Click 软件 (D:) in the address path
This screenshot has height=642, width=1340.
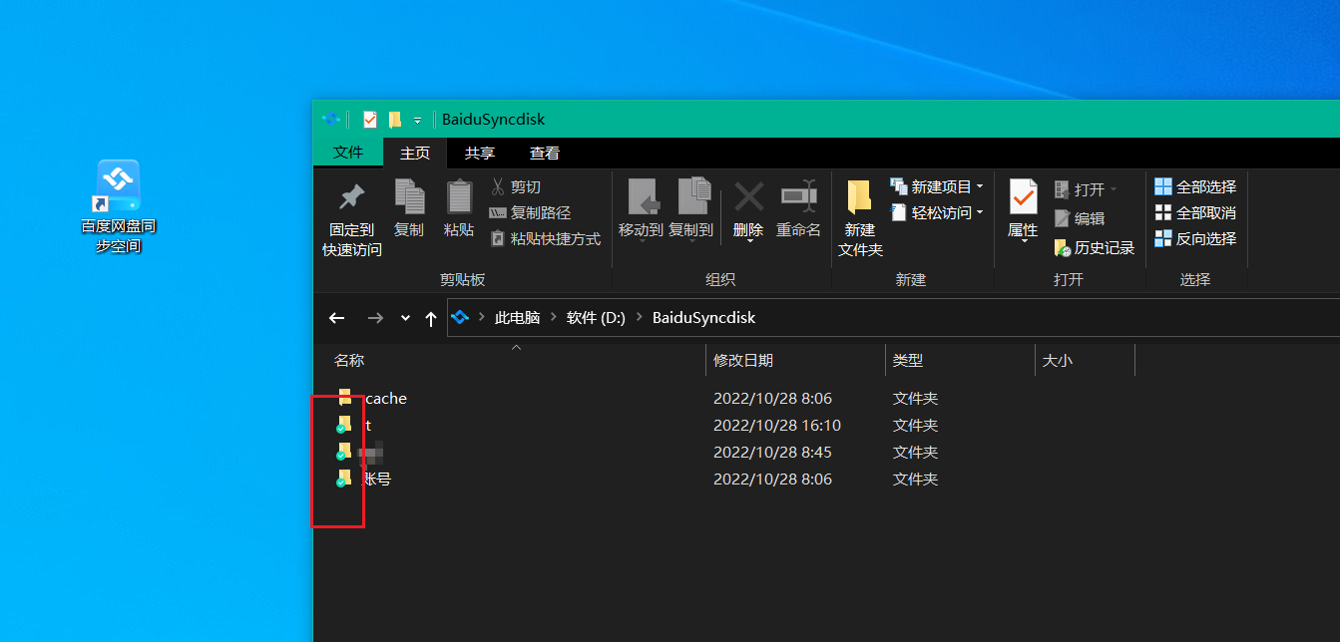[596, 318]
